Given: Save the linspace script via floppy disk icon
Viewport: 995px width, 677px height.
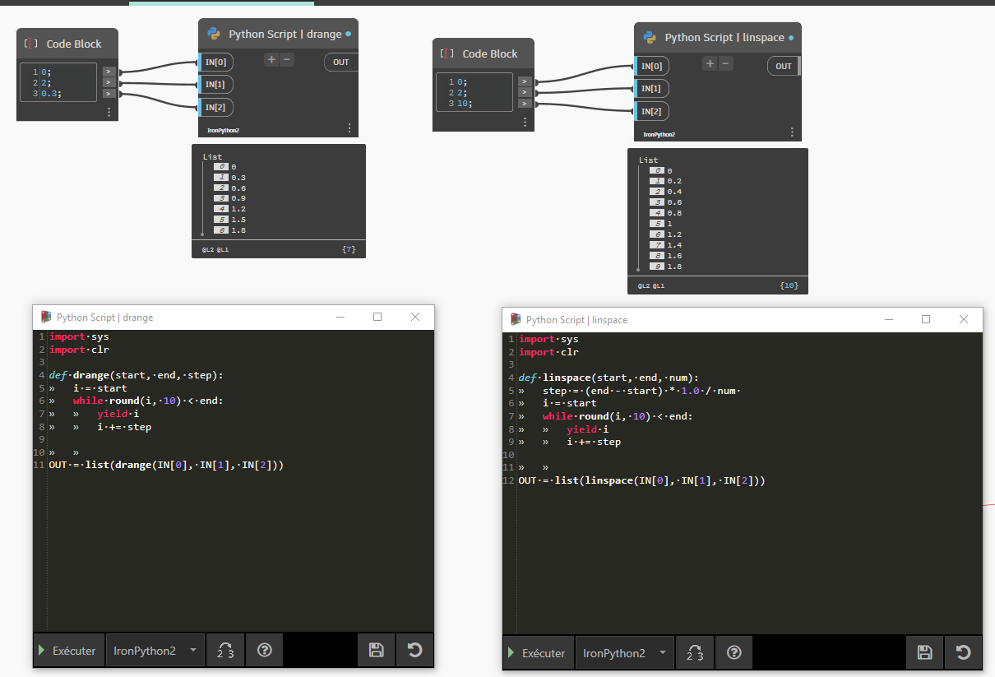Looking at the screenshot, I should [x=924, y=652].
